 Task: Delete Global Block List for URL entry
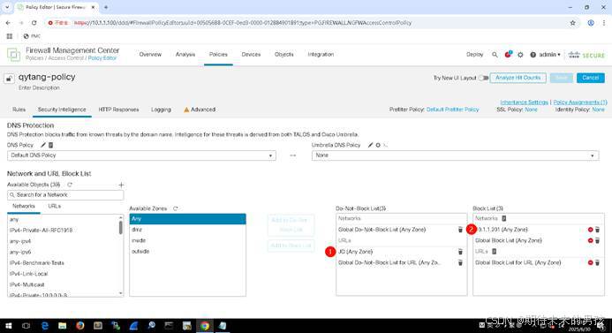[x=597, y=262]
